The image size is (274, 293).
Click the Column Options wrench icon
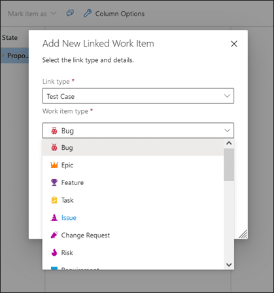(88, 14)
